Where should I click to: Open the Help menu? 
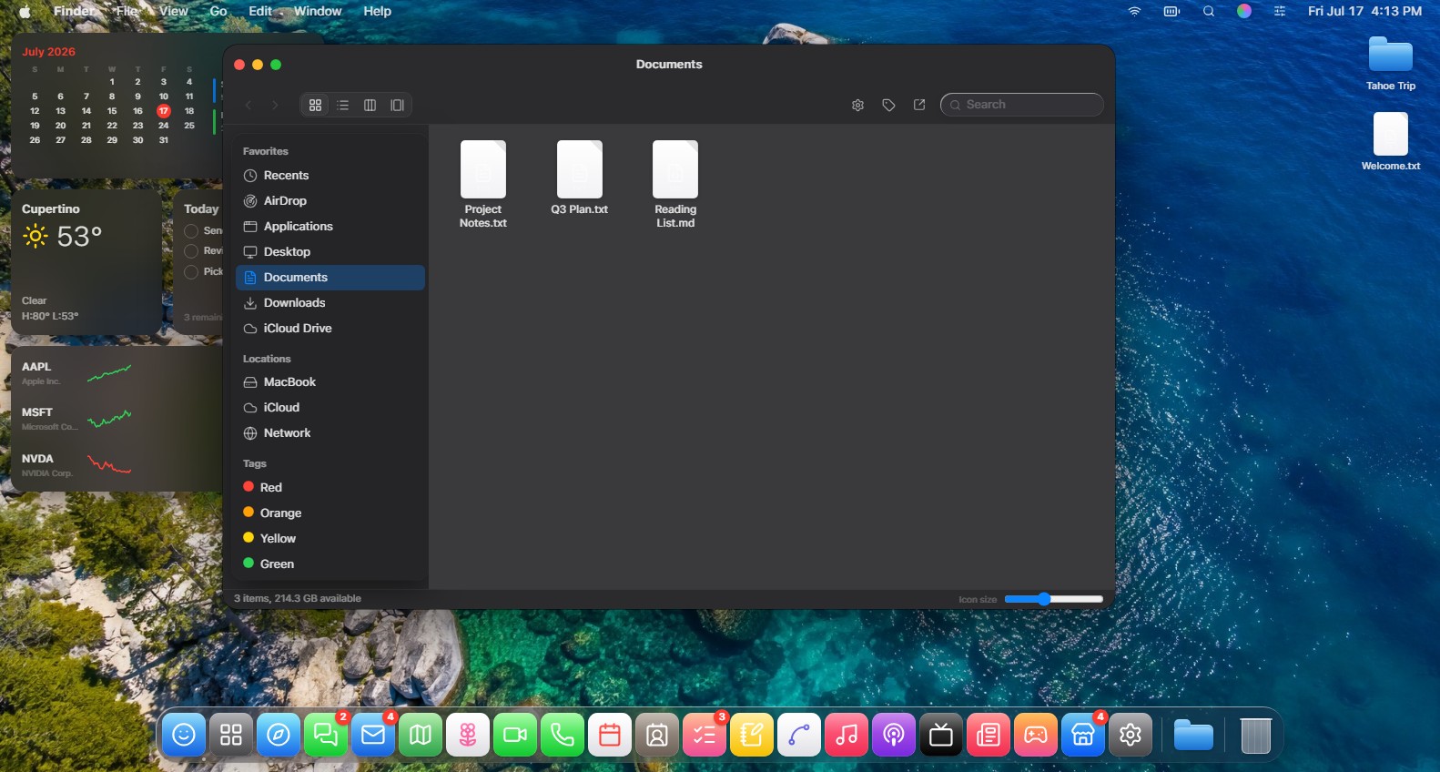[377, 11]
